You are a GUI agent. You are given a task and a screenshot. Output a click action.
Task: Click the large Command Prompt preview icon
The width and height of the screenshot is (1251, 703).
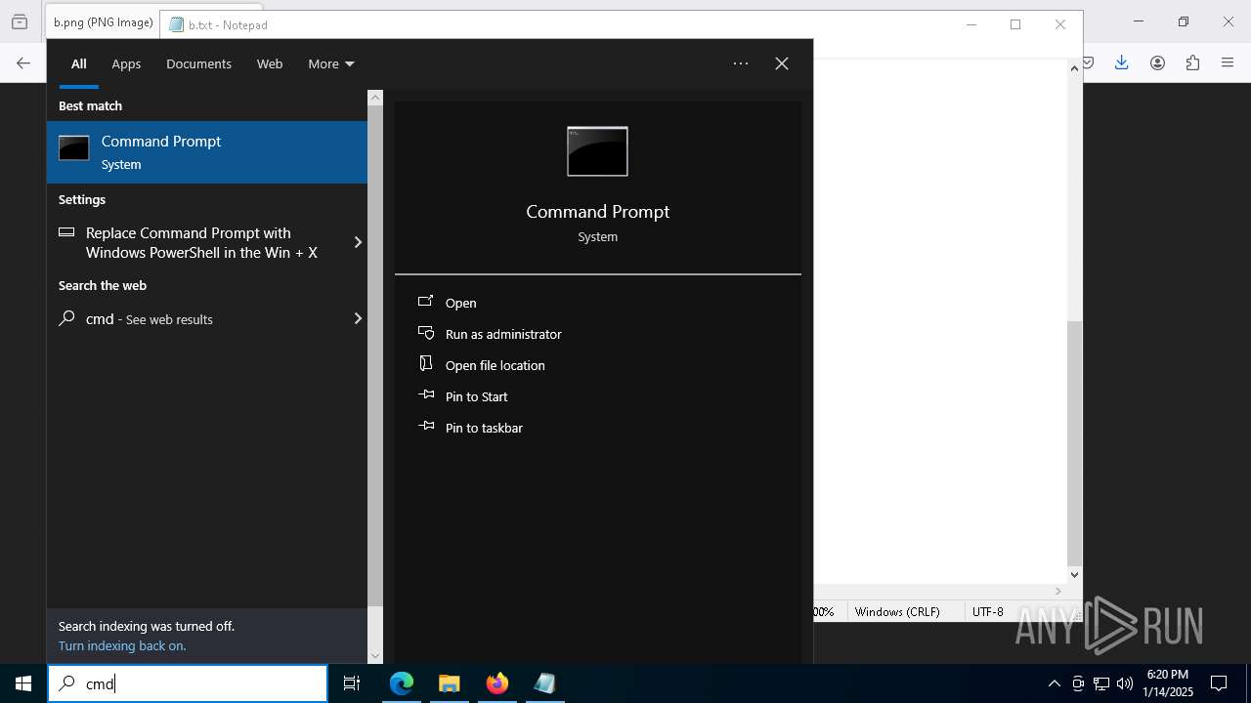597,151
